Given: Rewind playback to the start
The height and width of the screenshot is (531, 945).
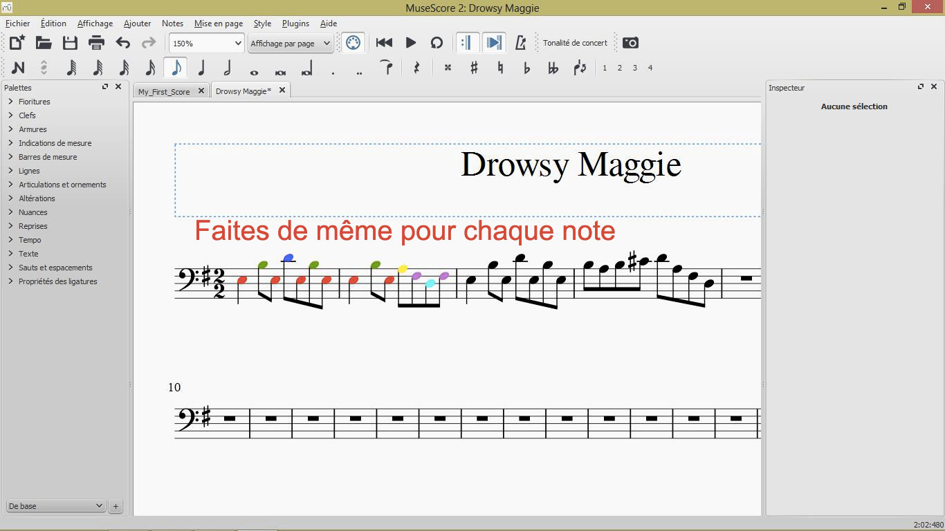Looking at the screenshot, I should pyautogui.click(x=384, y=43).
